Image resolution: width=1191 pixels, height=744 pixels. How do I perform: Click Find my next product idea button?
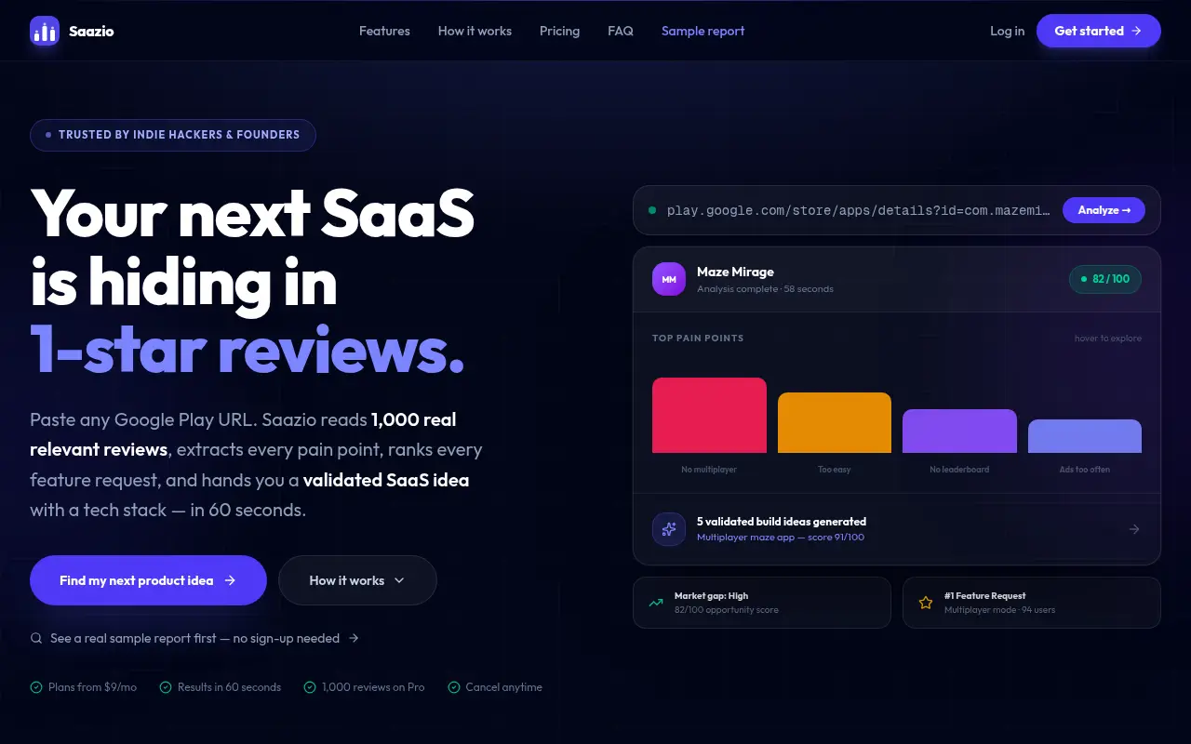[148, 580]
